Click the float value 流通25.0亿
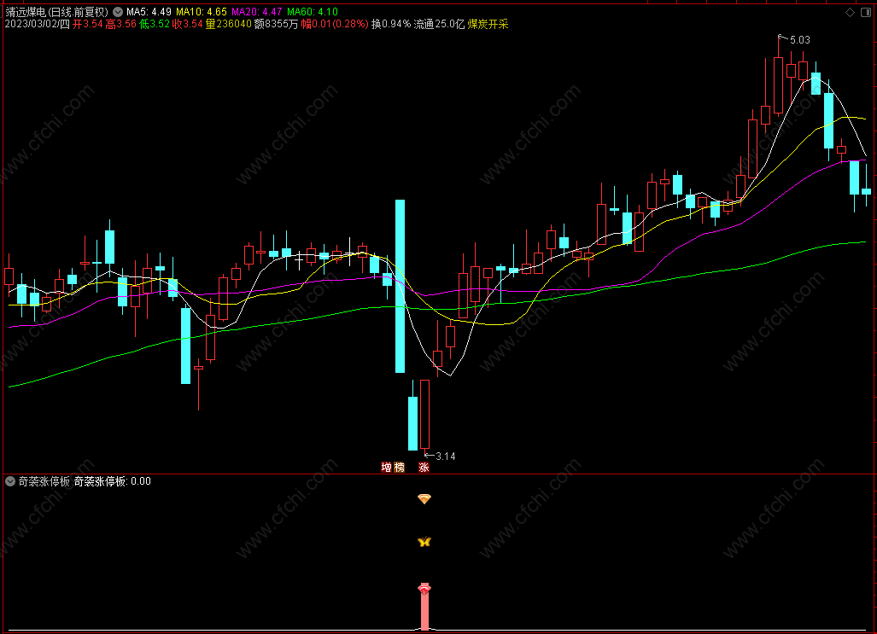The width and height of the screenshot is (877, 634). tap(439, 24)
